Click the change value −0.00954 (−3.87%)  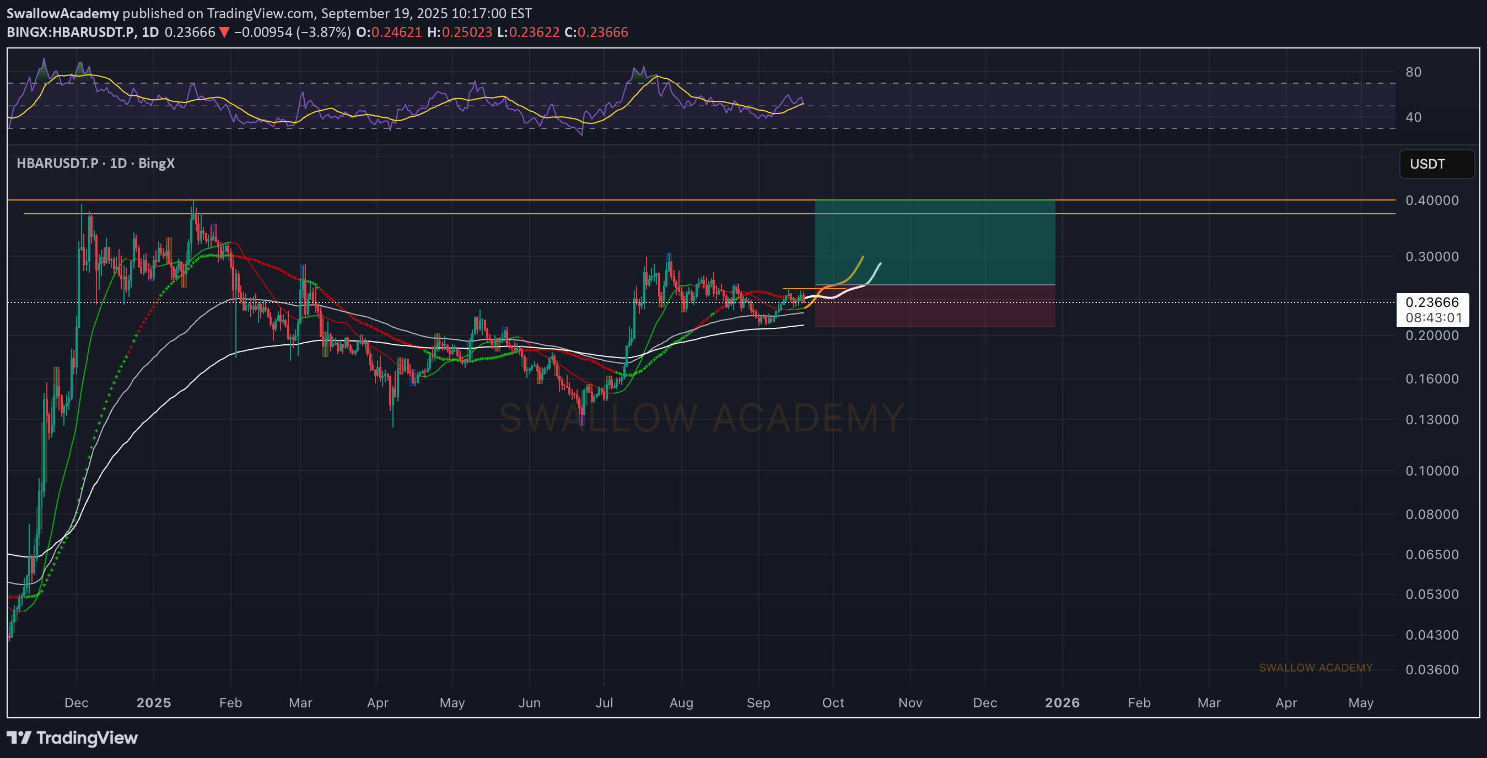click(292, 32)
